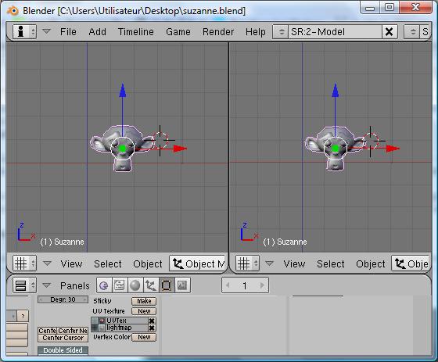The image size is (438, 362).
Task: Switch to the Object context axes icon
Action: point(150,285)
